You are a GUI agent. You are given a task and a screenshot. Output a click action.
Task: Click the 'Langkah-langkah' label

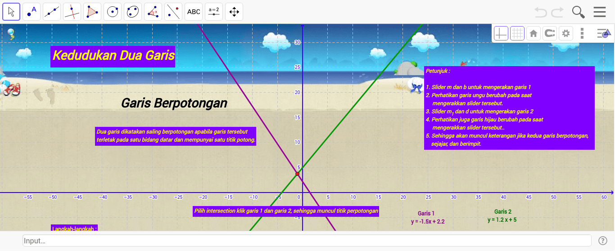75,228
